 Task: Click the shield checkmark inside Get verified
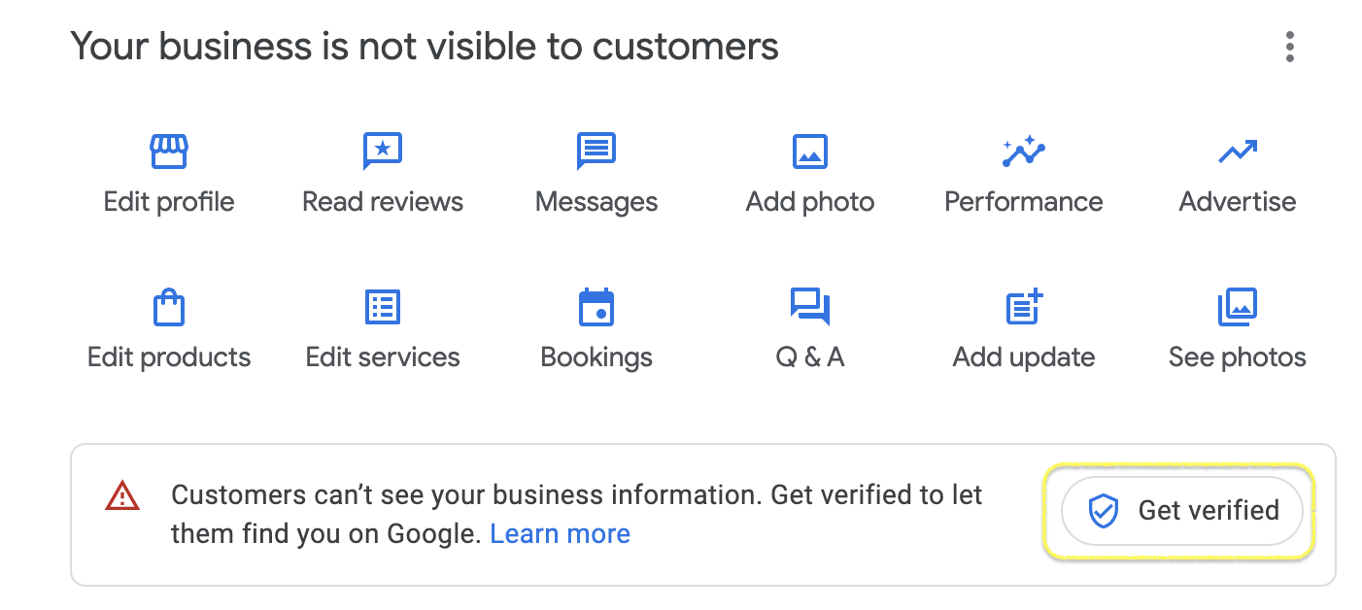coord(1103,510)
